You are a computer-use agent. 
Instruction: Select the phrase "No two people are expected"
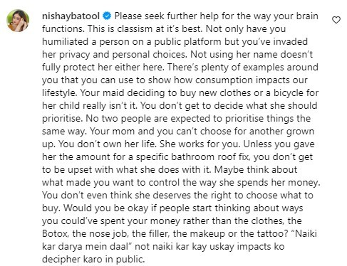coord(149,119)
